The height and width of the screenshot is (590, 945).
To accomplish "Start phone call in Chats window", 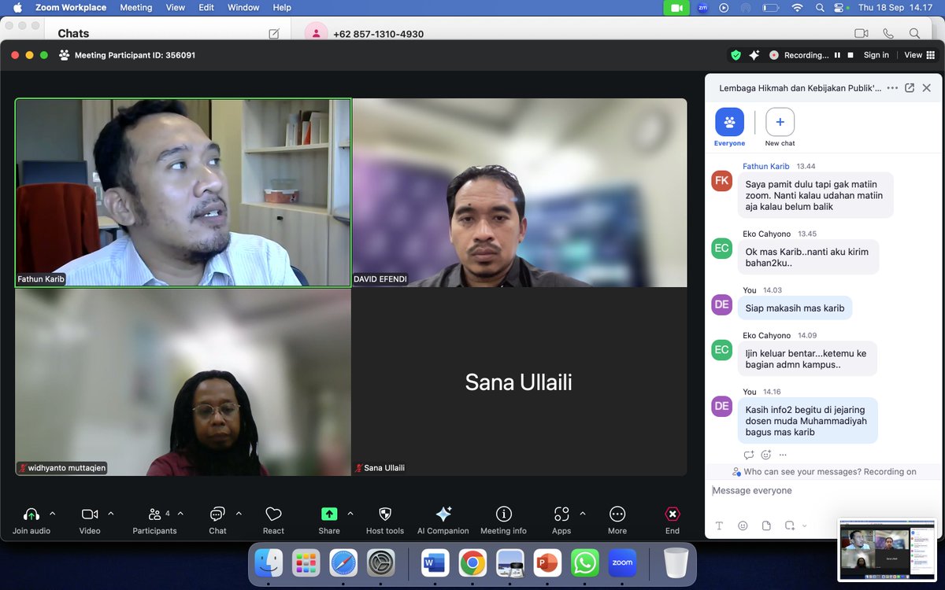I will tap(888, 34).
